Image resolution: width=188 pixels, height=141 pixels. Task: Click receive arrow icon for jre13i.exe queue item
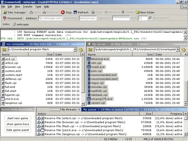pos(39,130)
